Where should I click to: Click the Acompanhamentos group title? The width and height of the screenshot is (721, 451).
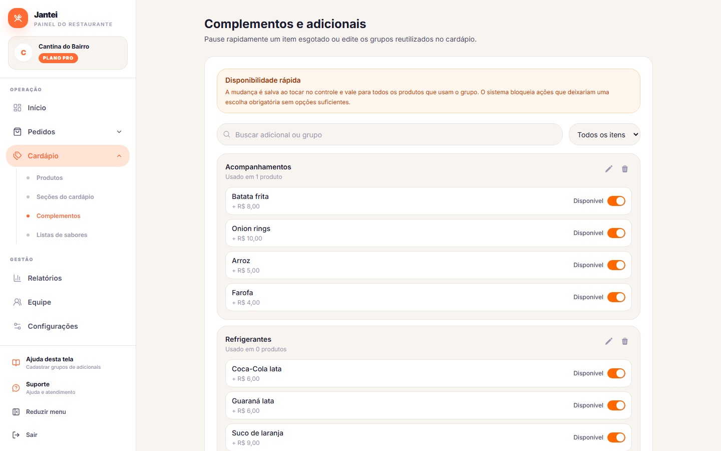pos(258,167)
